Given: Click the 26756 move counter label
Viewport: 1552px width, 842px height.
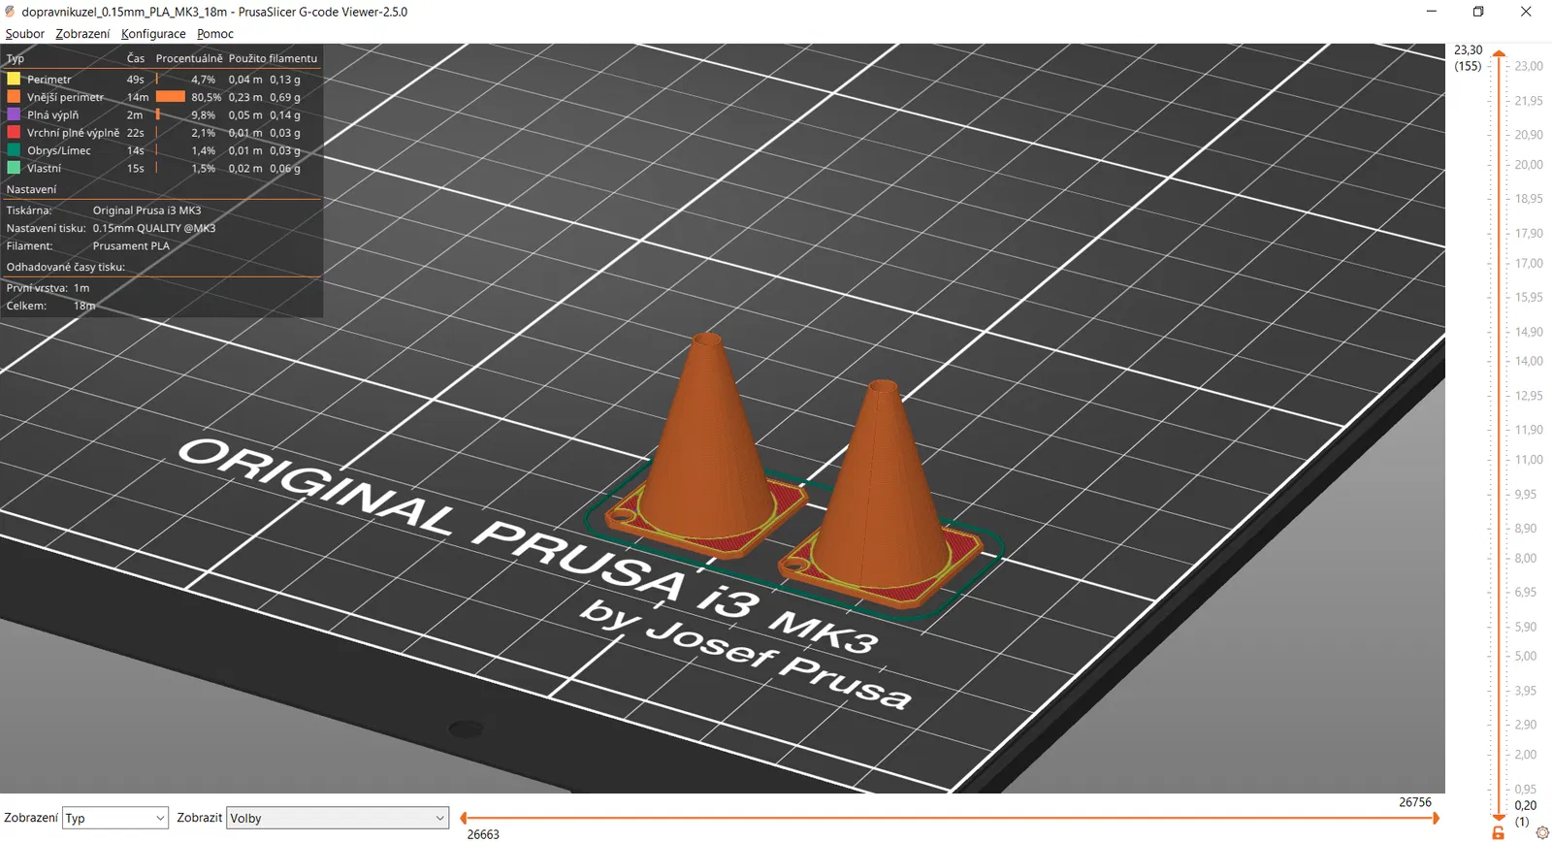Looking at the screenshot, I should pyautogui.click(x=1415, y=802).
